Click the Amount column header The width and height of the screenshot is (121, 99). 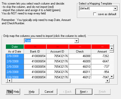100,51
